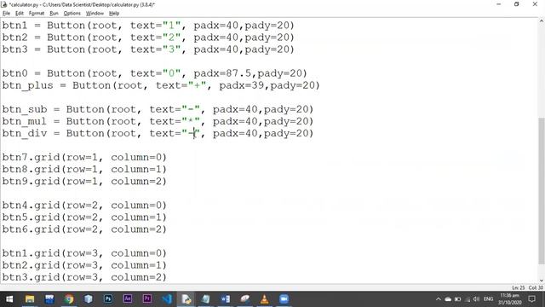Click btn1.grid(row=3, column=0) line
Image resolution: width=545 pixels, height=307 pixels.
click(x=84, y=253)
